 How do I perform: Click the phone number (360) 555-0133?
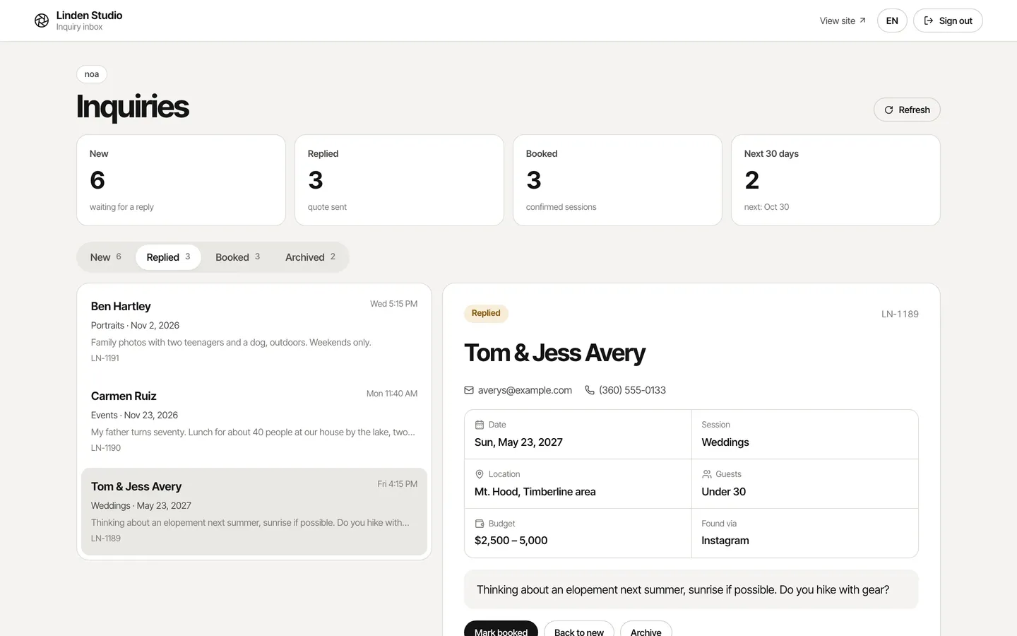[x=632, y=390]
